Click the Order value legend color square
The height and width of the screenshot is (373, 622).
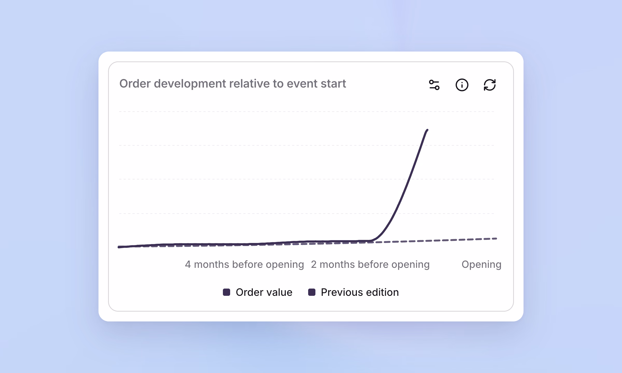(x=227, y=292)
